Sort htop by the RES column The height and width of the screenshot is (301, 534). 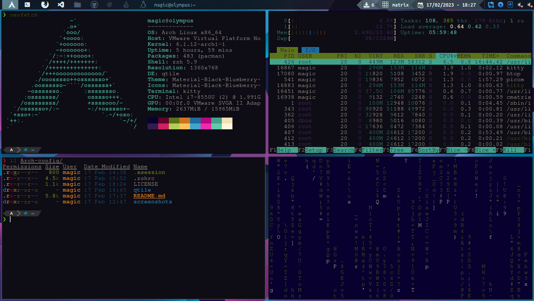399,56
